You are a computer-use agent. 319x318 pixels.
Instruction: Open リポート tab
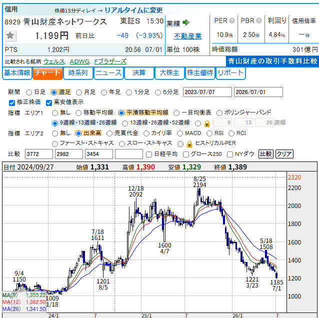230,73
